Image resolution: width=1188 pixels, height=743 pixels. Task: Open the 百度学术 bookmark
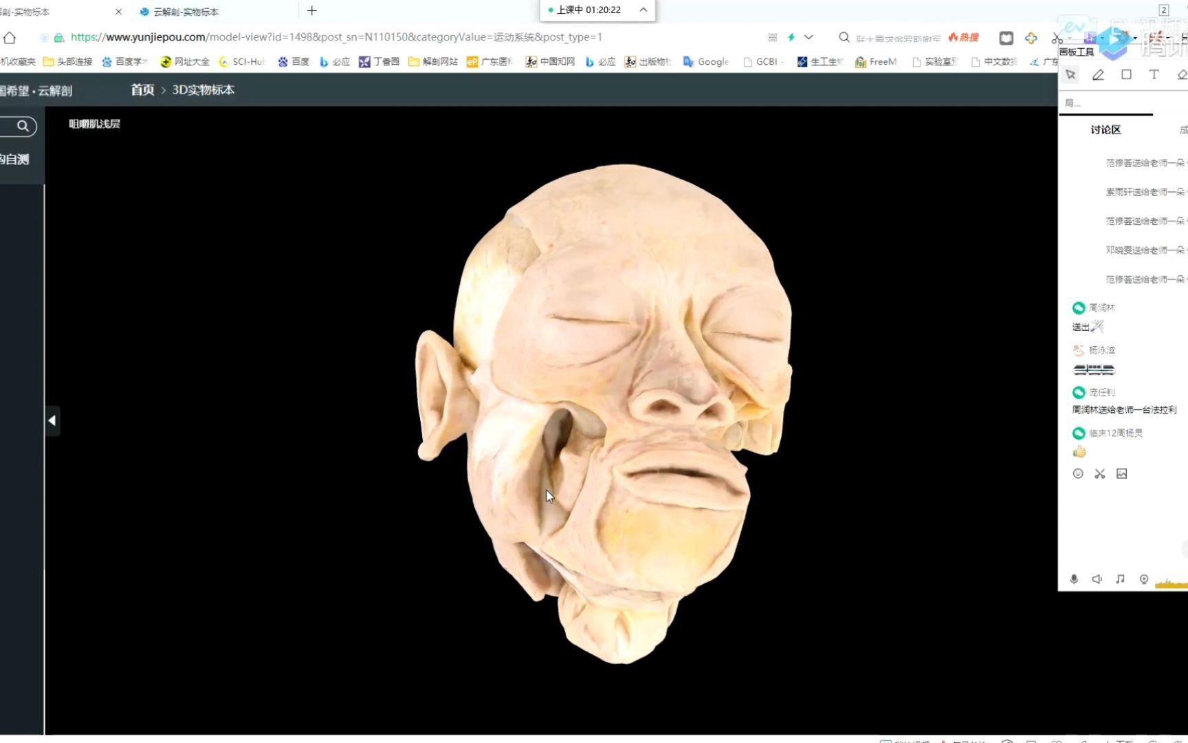point(124,61)
